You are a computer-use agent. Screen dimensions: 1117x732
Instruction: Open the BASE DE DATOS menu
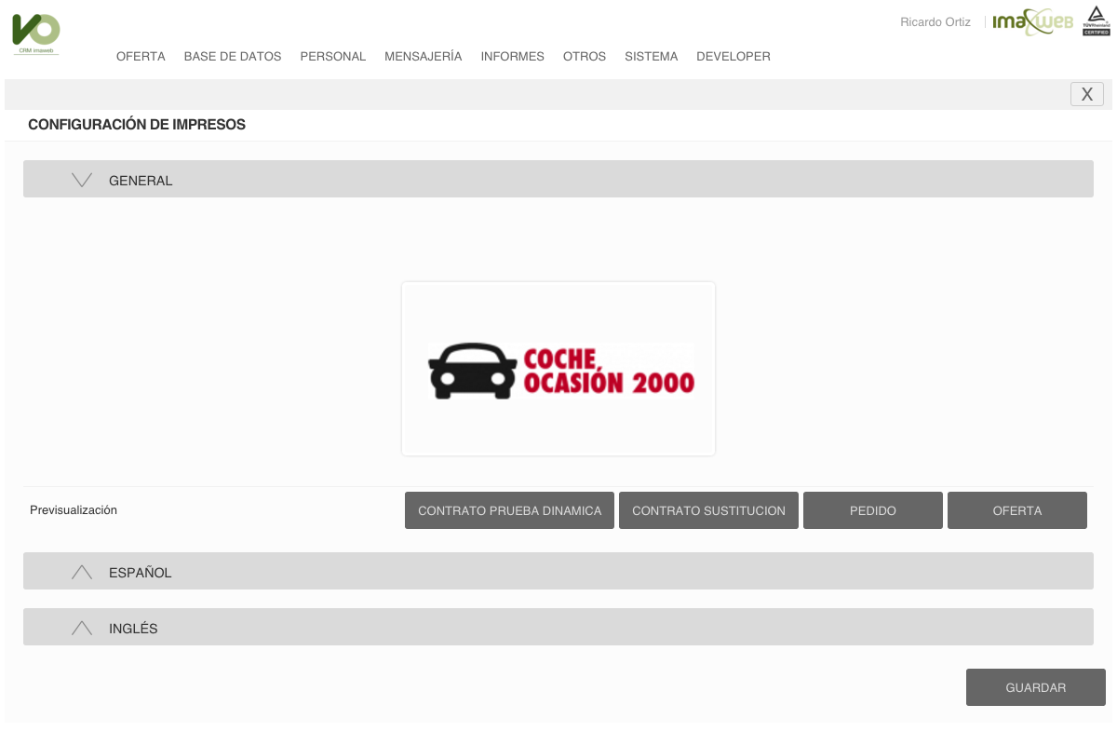233,56
